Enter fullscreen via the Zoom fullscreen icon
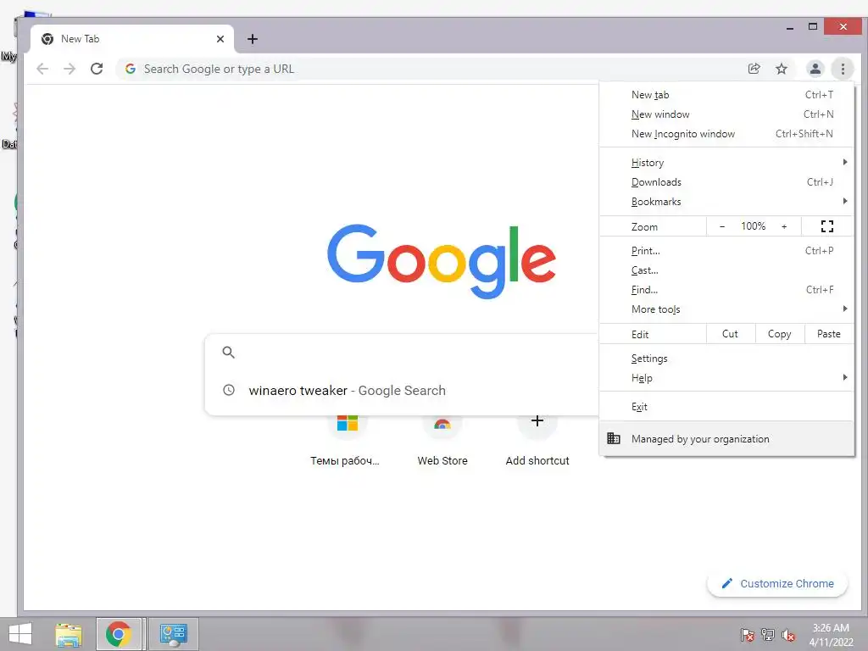The height and width of the screenshot is (651, 868). [827, 225]
